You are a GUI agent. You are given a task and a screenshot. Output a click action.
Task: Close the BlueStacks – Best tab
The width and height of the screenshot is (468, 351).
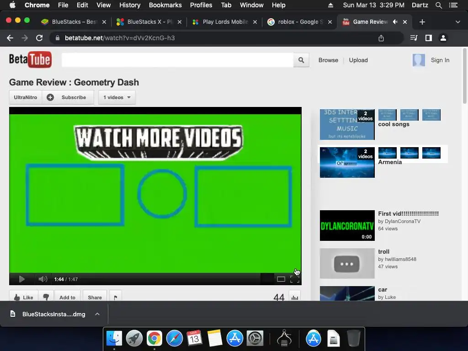(104, 22)
